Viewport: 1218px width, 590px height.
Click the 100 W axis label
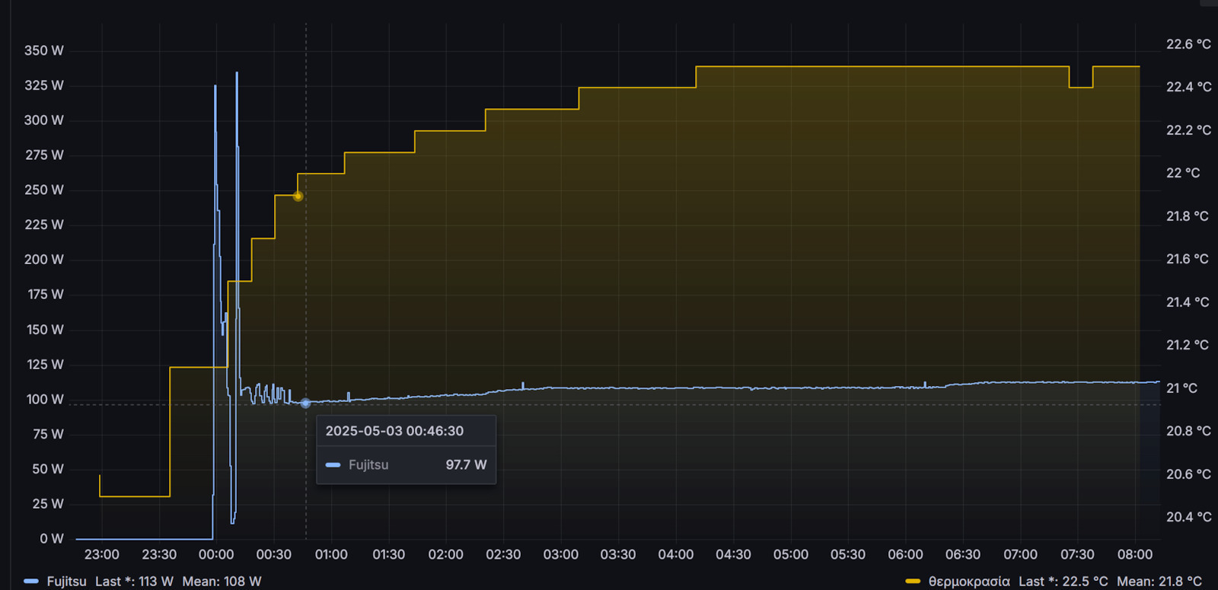tap(45, 399)
